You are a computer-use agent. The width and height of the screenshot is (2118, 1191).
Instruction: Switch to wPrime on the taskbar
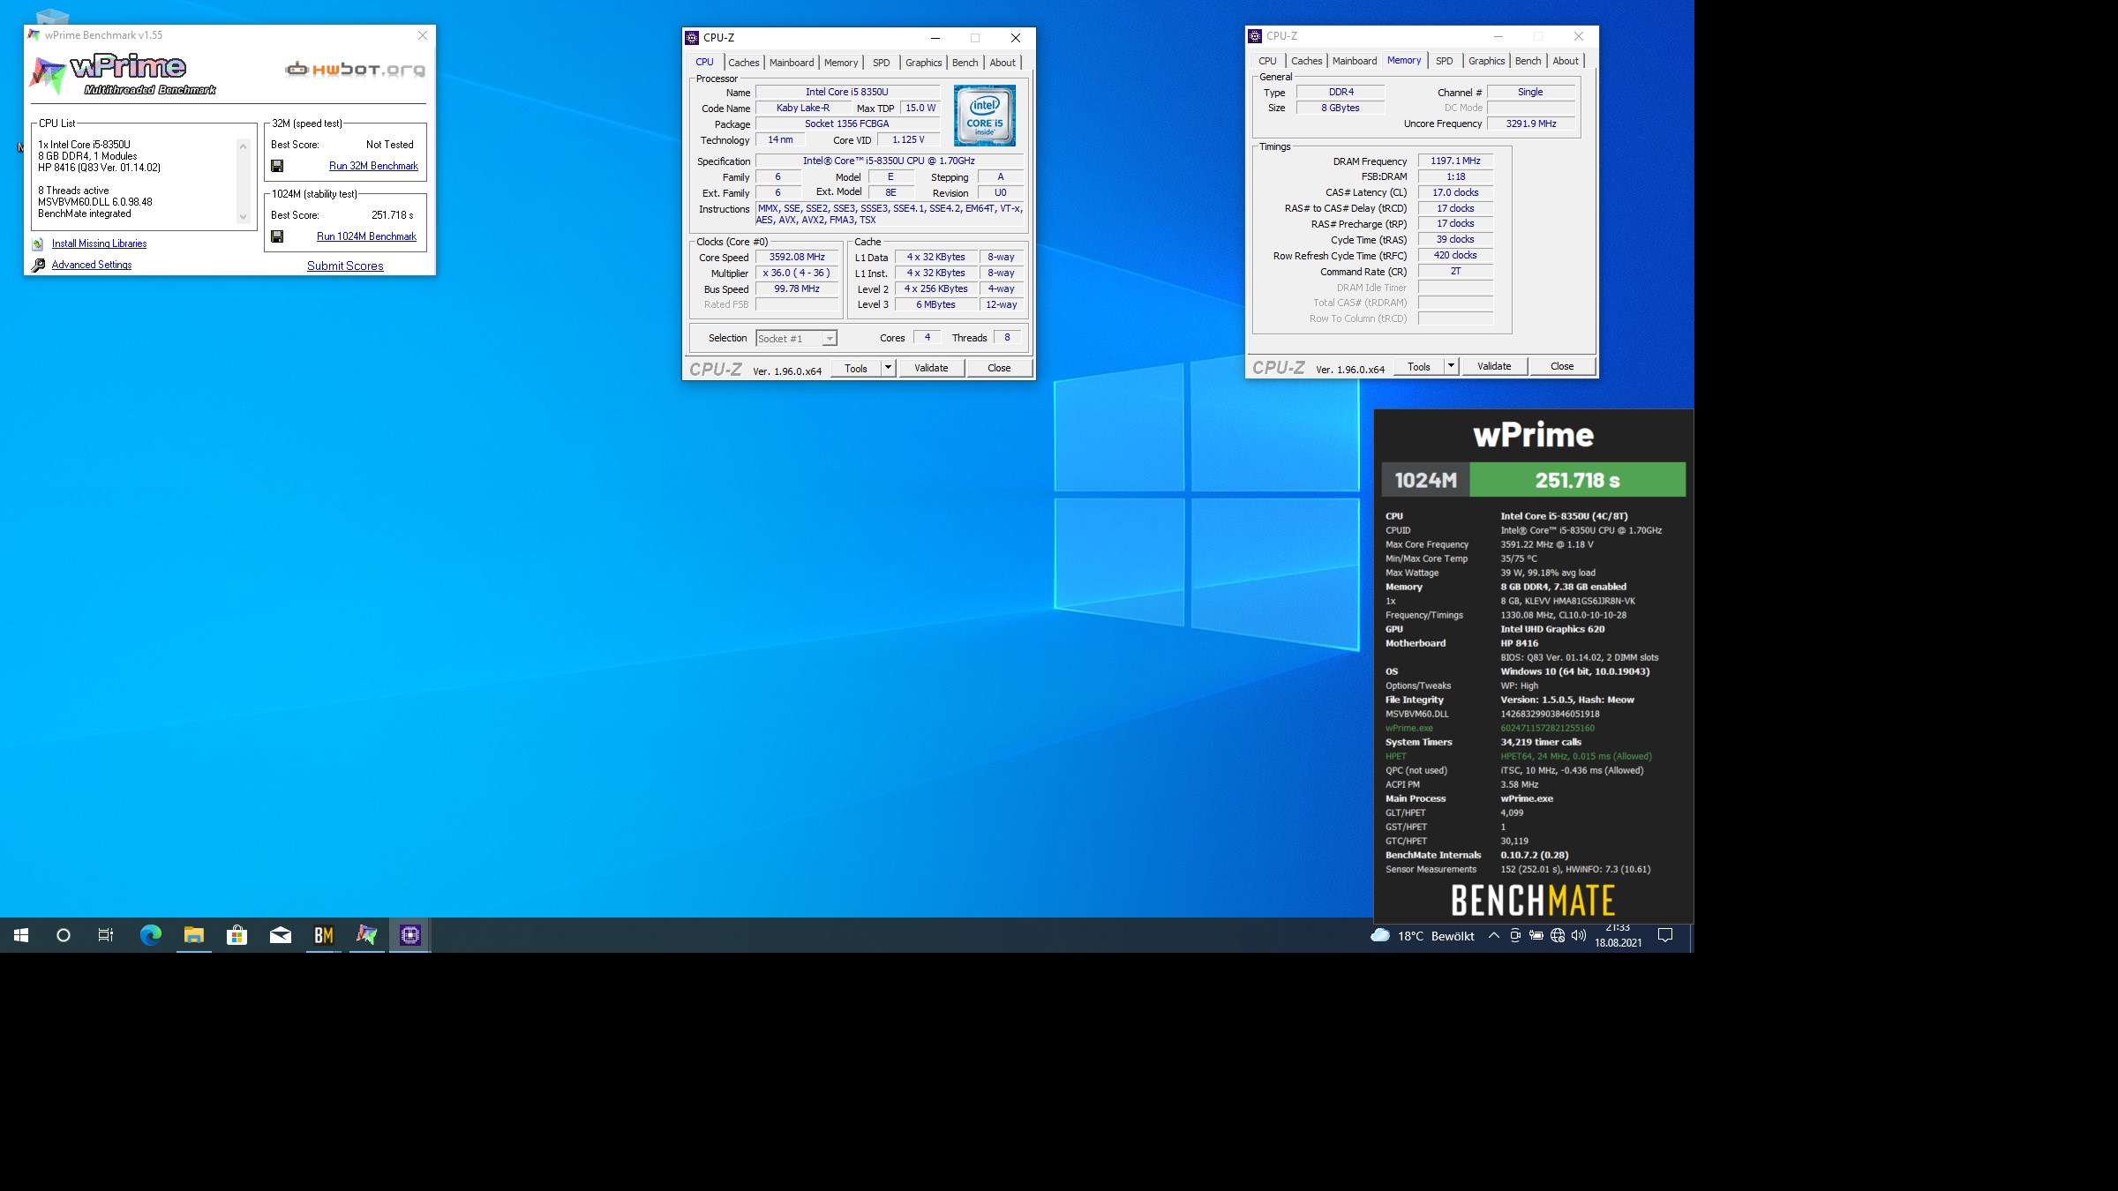[x=367, y=935]
